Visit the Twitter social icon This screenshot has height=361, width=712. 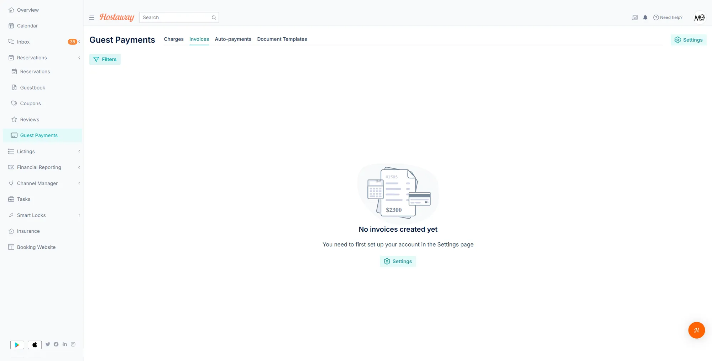coord(48,344)
